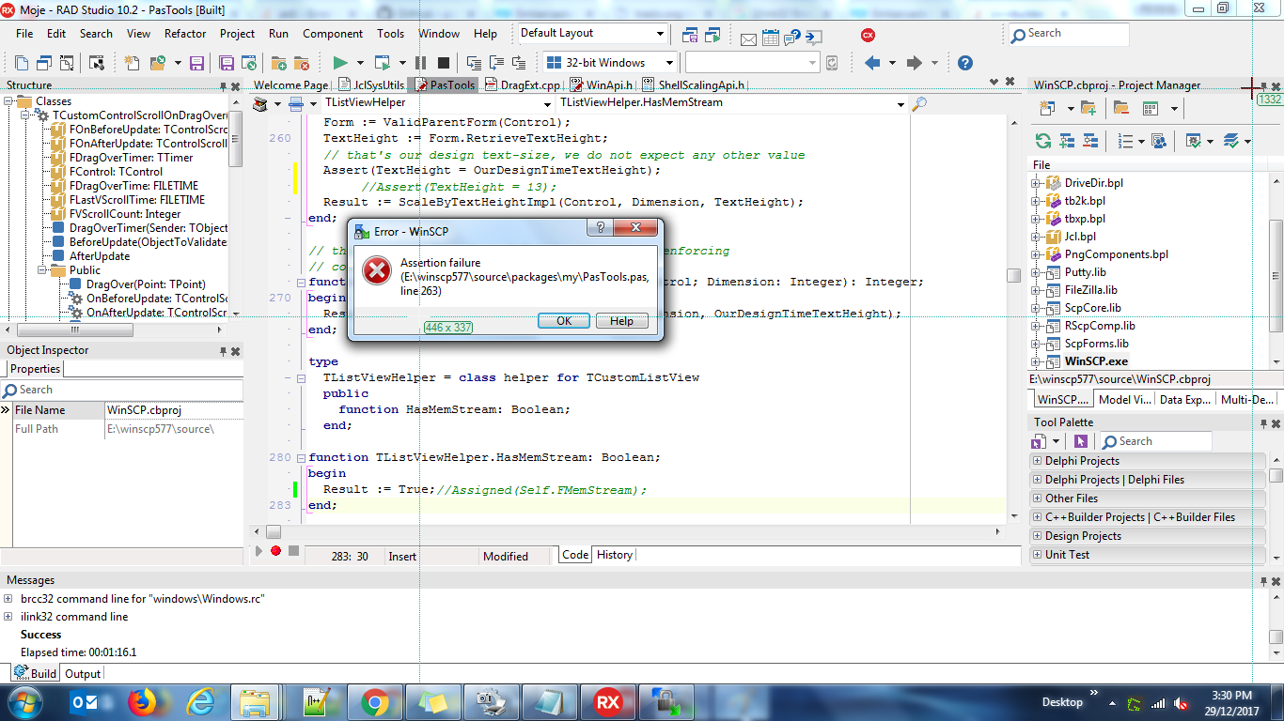Open the Refactor menu
1284x721 pixels.
(x=185, y=33)
